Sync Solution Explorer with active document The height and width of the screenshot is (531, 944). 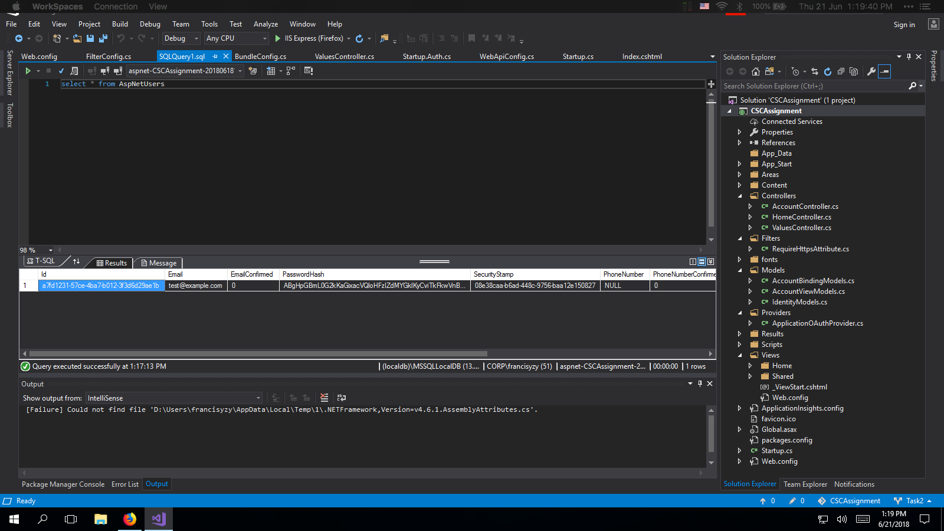[x=814, y=71]
